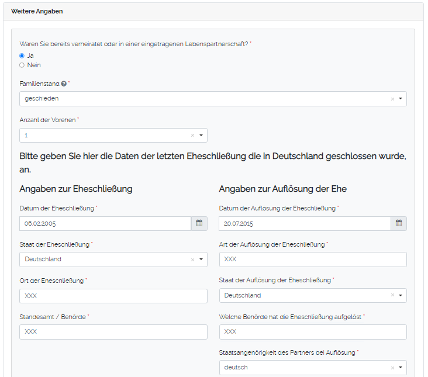
Task: Clear the Anzahl der Vorehen value
Action: click(x=192, y=136)
